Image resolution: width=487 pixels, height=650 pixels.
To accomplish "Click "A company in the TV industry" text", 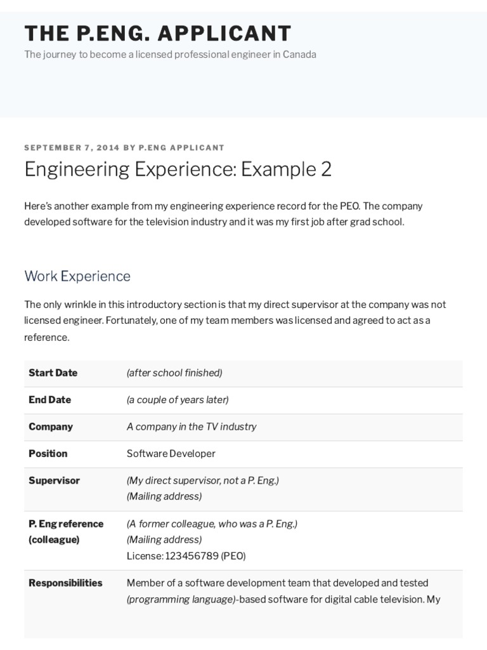I will pos(192,427).
